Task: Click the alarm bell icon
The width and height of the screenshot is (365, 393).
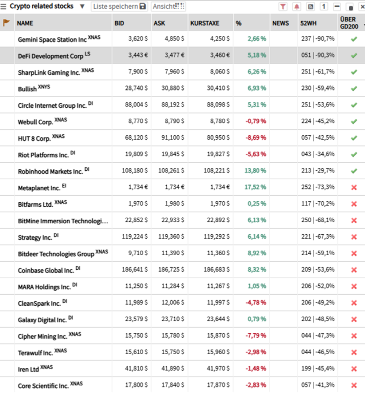Action: pos(296,7)
